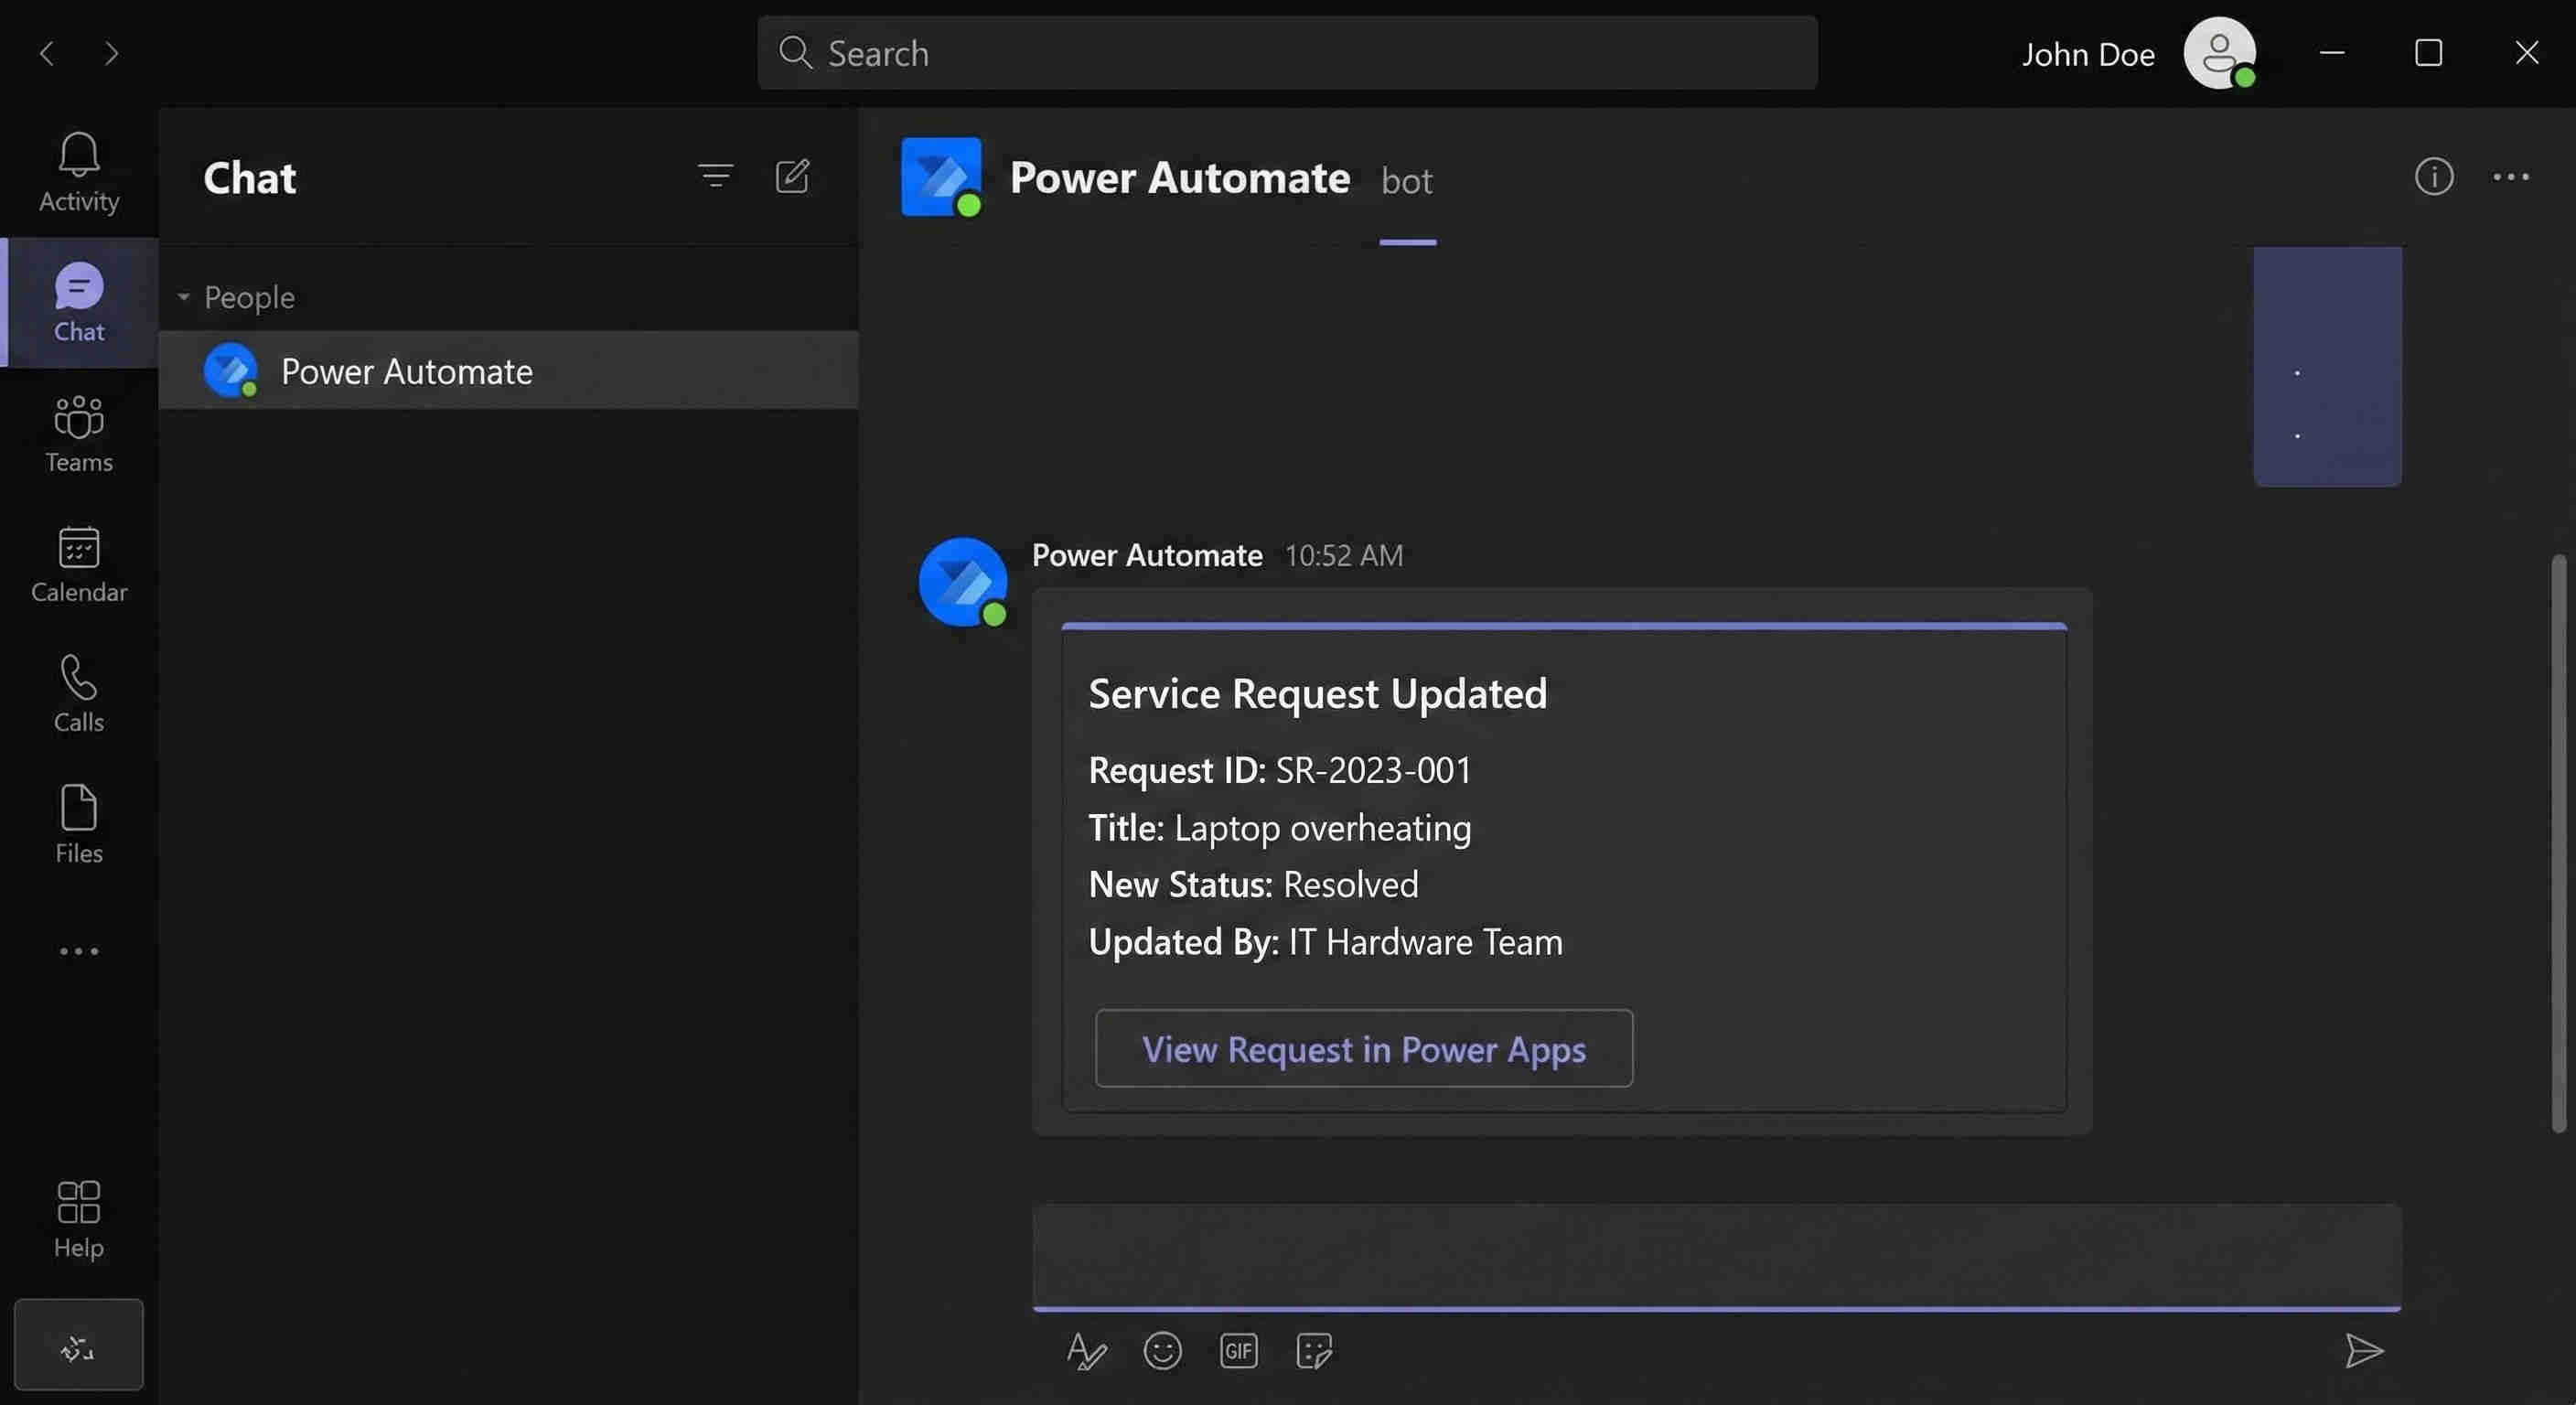Screen dimensions: 2576x1405
Task: Open the Calendar view
Action: (79, 565)
